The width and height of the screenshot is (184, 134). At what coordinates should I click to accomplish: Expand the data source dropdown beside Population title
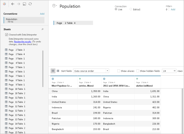(x=54, y=6)
